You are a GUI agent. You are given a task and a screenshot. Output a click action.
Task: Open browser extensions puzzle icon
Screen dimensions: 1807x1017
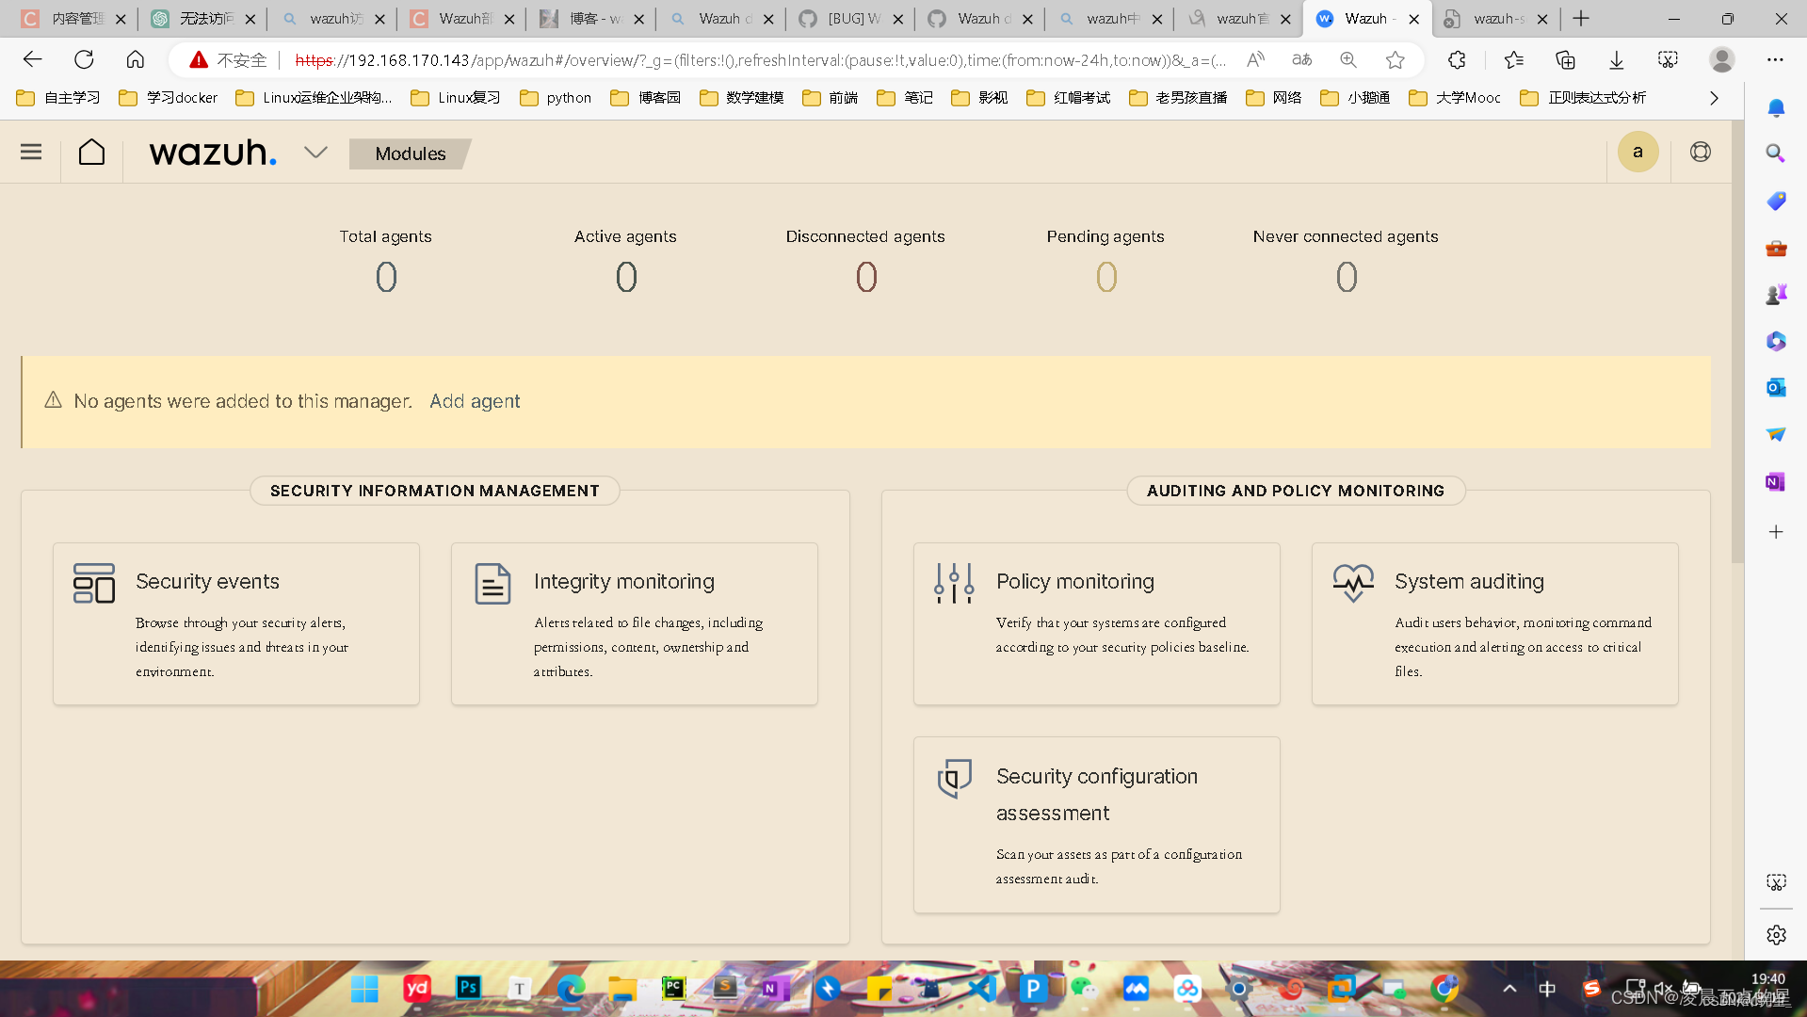(x=1457, y=60)
